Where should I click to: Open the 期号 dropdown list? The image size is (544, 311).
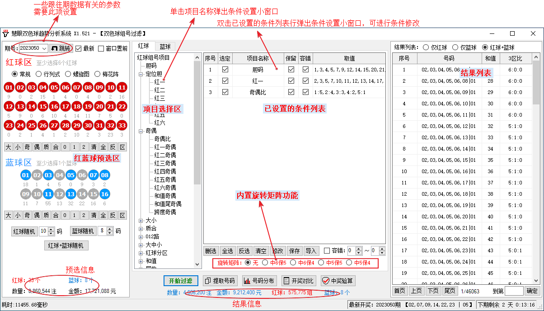pos(44,48)
